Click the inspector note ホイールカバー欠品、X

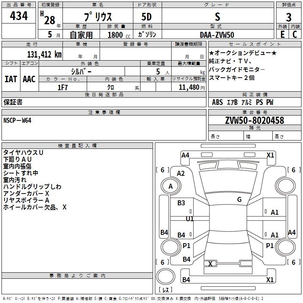coord(35,207)
